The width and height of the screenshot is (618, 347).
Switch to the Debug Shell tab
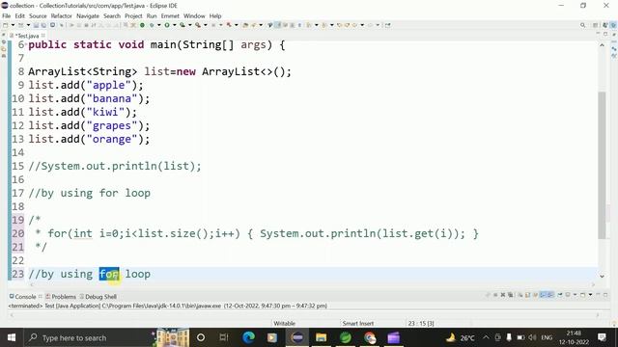point(98,297)
